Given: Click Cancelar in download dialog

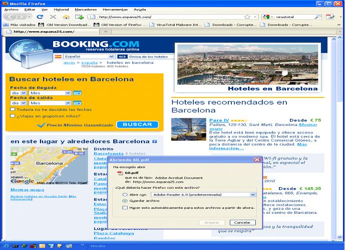Looking at the screenshot, I should (x=242, y=222).
